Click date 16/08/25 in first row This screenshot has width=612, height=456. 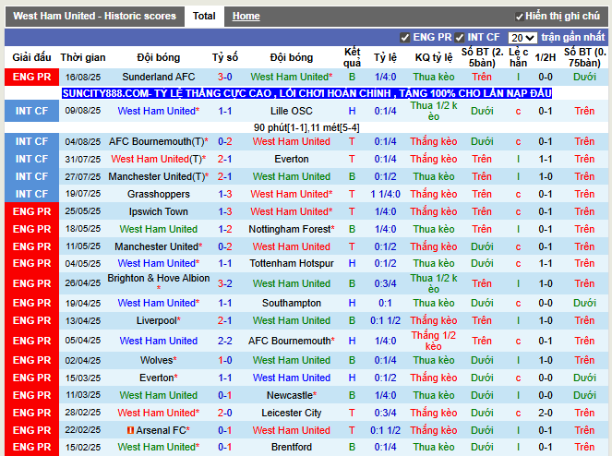tap(83, 77)
